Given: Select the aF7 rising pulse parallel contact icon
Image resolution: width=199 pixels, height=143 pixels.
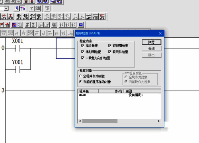Looking at the screenshot, I should [x=32, y=17].
